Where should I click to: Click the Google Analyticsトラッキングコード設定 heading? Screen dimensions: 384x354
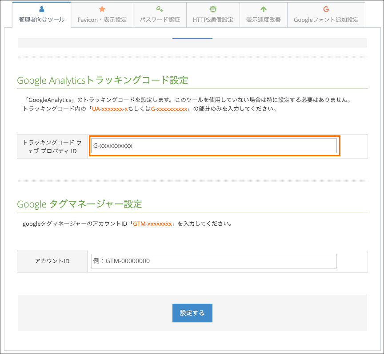click(102, 80)
